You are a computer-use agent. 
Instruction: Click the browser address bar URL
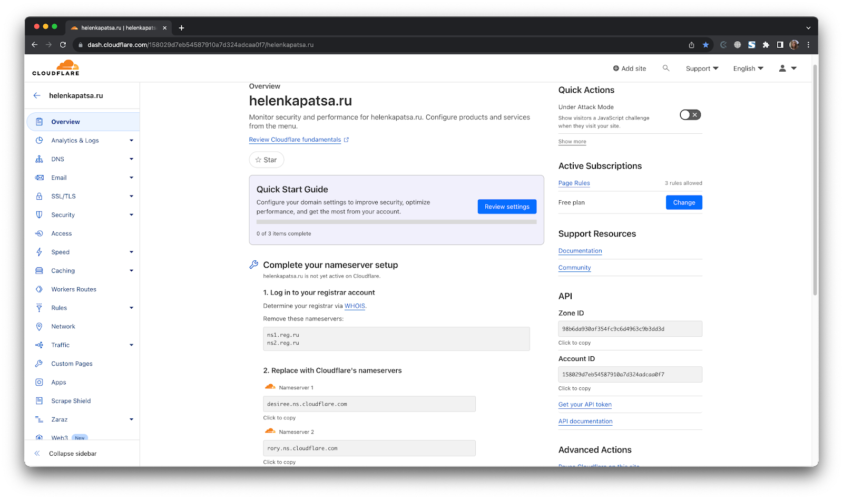point(200,45)
